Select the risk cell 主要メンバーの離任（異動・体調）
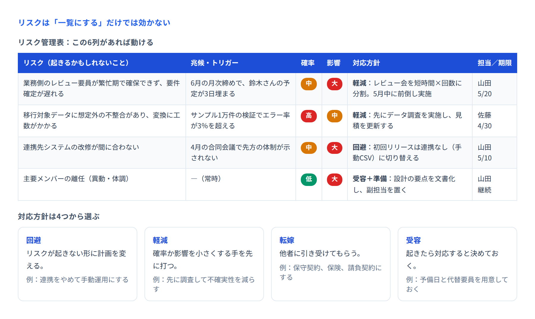 [102, 184]
